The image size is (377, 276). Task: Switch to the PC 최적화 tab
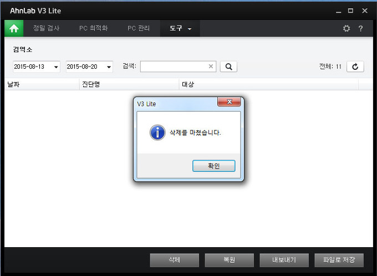94,28
